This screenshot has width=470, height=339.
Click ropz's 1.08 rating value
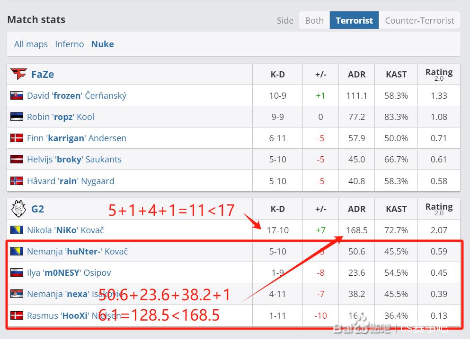(439, 117)
